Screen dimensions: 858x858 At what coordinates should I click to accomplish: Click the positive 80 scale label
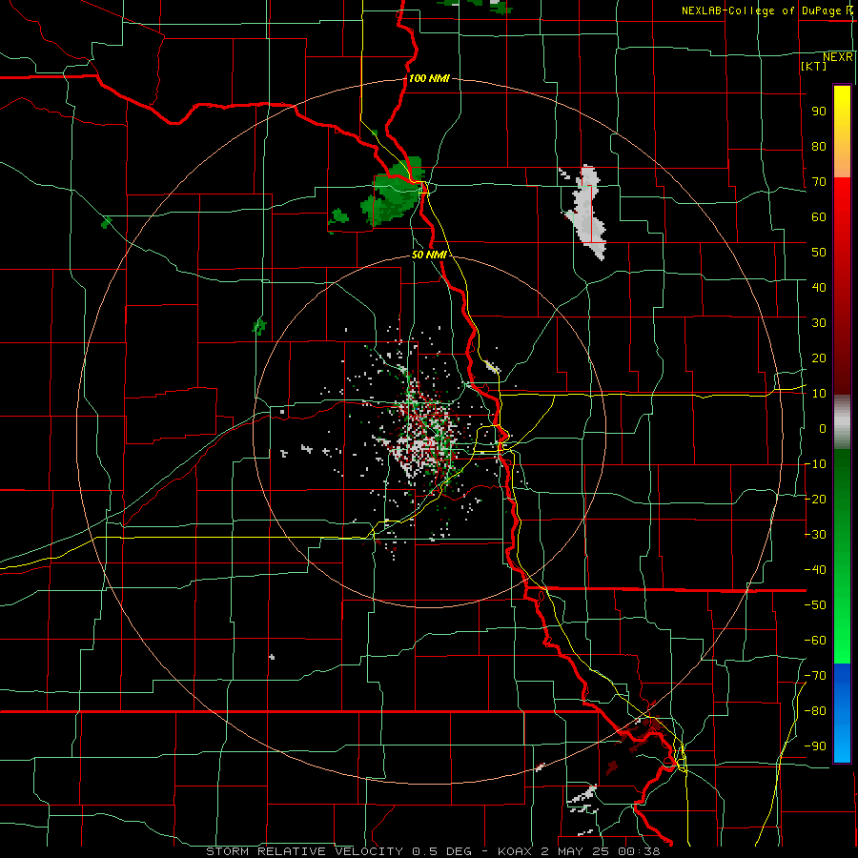pyautogui.click(x=819, y=146)
